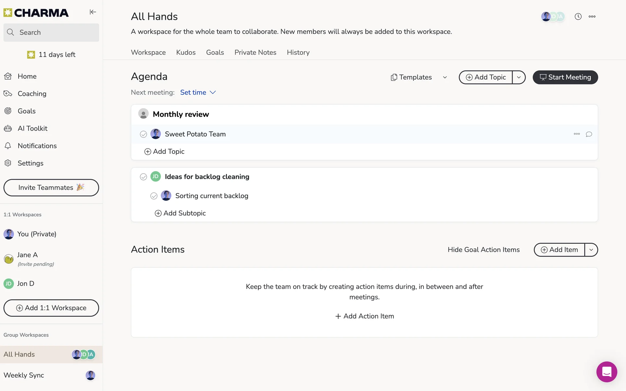
Task: Go to AI Toolkit in sidebar
Action: coord(32,128)
